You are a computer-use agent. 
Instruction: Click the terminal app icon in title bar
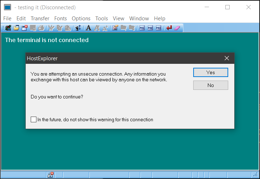pos(7,7)
